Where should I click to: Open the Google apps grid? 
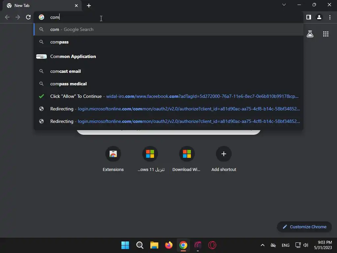coord(326,34)
